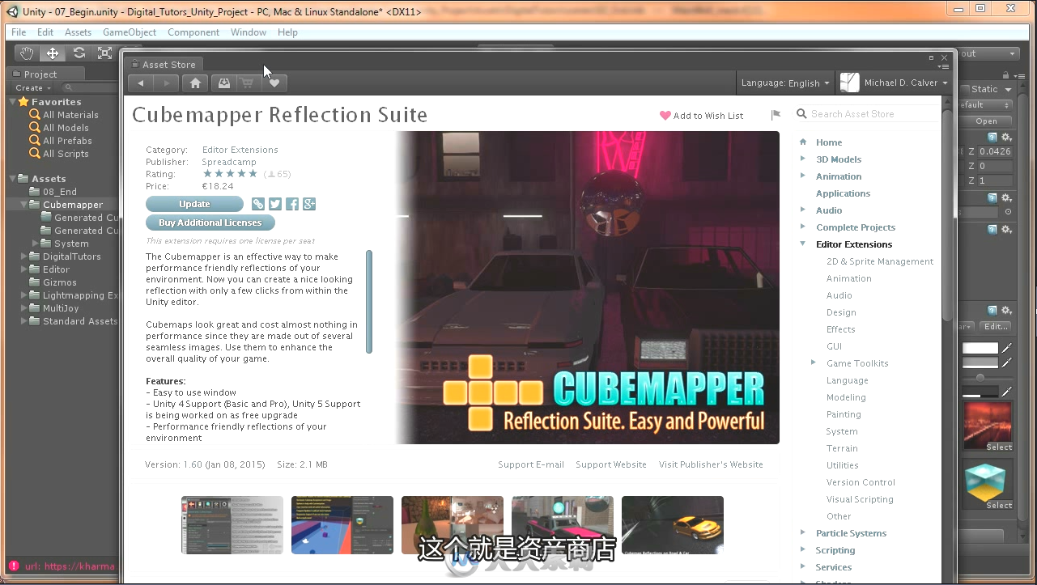
Task: Toggle the Static checkbox in Inspector
Action: pos(965,89)
